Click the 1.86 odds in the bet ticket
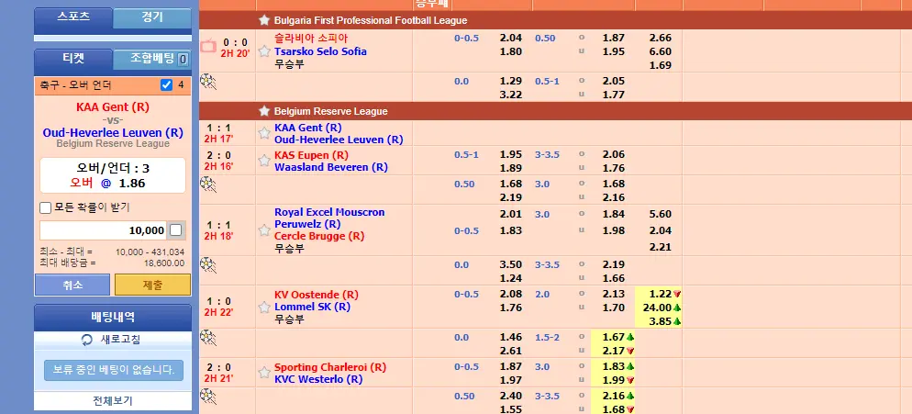The image size is (912, 414). coord(132,184)
